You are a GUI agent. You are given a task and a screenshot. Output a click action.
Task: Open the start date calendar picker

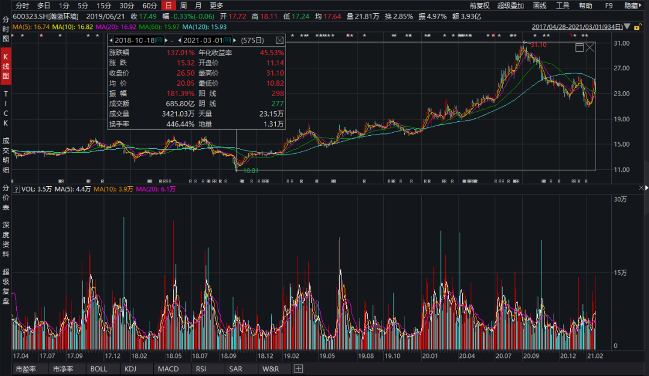159,40
